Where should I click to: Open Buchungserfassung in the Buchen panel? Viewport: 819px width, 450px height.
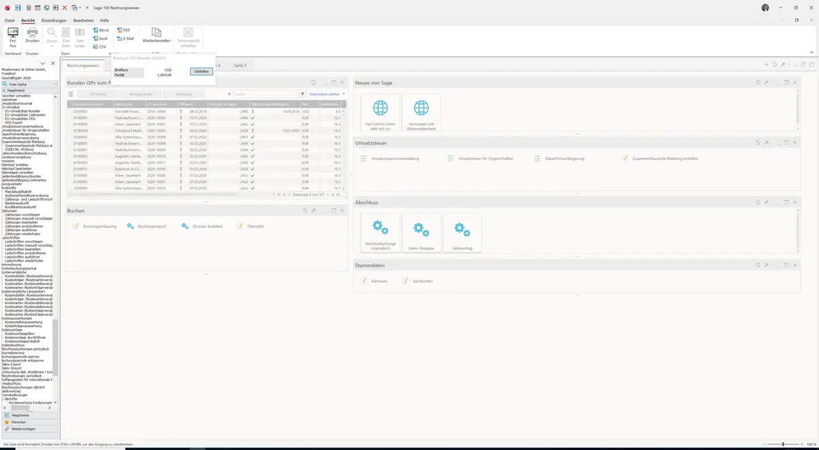94,226
